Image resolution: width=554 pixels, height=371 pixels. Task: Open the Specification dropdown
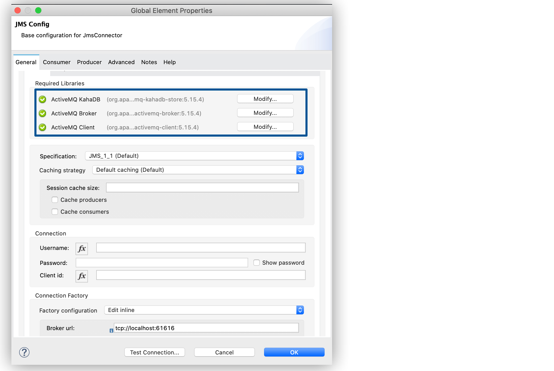300,155
